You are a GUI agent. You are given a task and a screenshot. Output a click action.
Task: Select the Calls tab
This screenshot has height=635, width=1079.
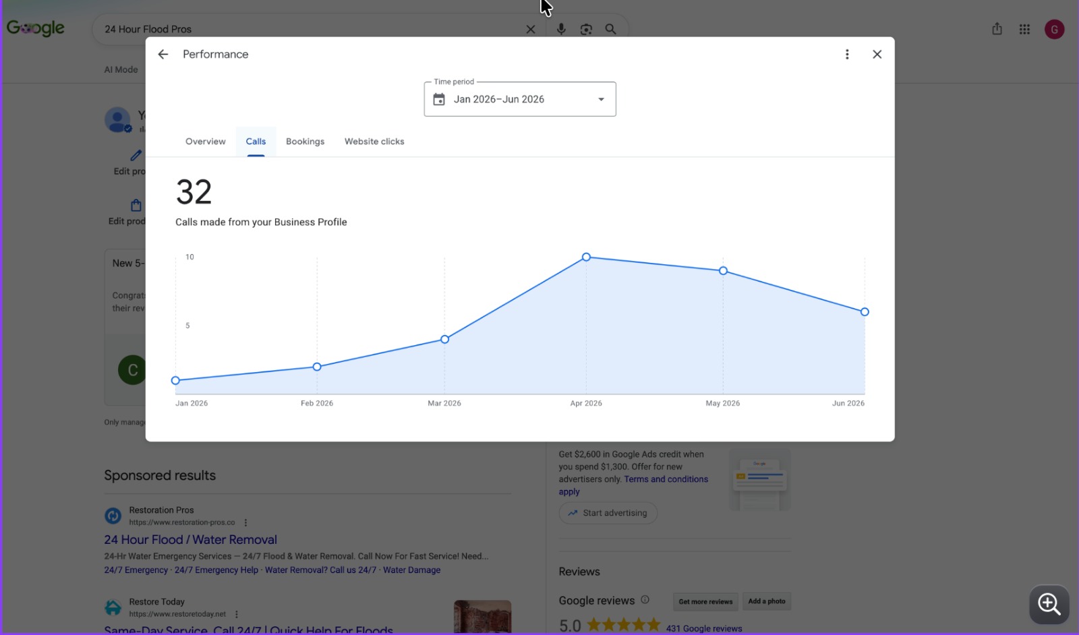tap(256, 142)
